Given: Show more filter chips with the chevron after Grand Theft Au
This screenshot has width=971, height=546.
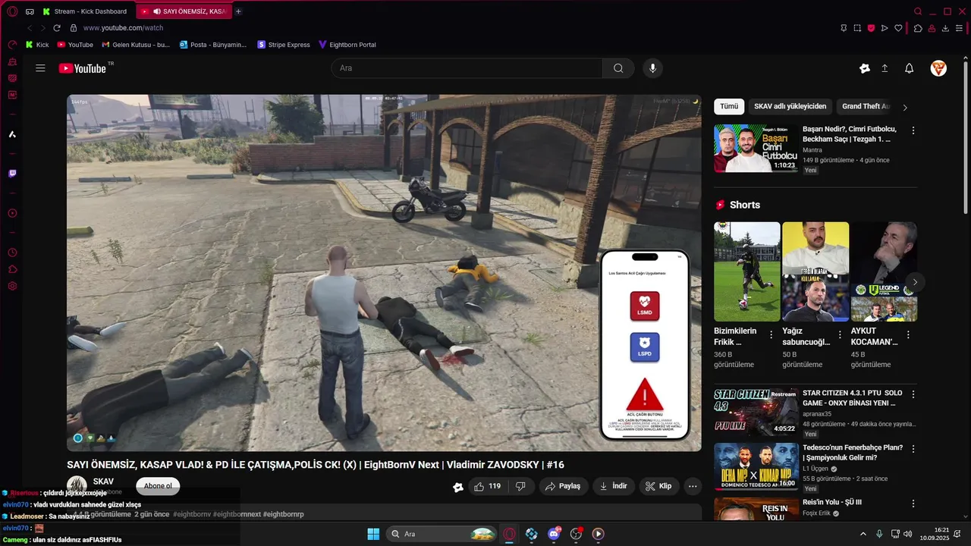Looking at the screenshot, I should click(905, 107).
